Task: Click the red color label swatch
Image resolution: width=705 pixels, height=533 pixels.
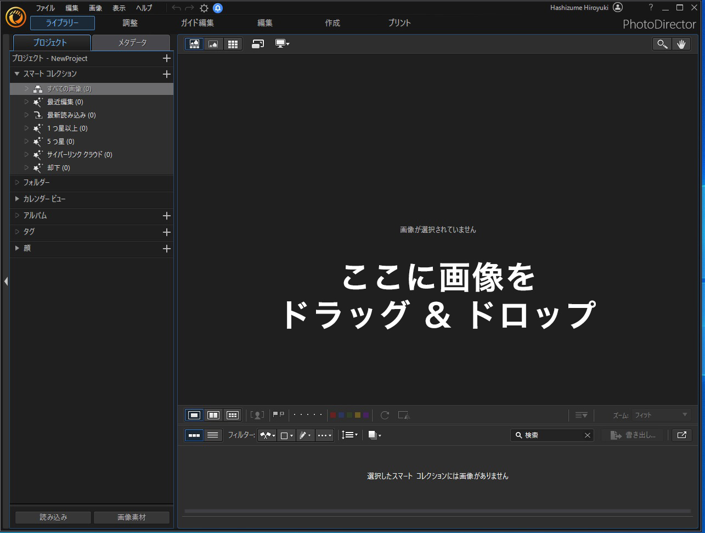Action: point(333,415)
